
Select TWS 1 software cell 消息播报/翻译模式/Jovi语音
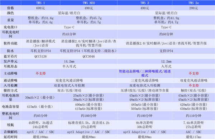tap(40, 43)
